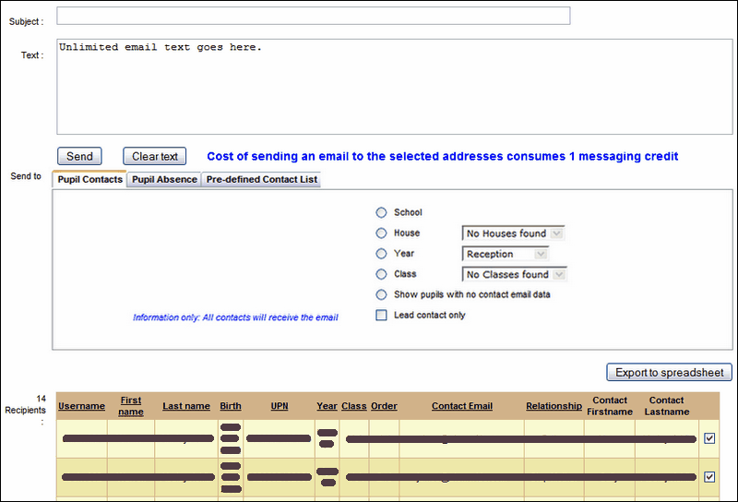Sort recipients by First name column
The width and height of the screenshot is (738, 502).
pos(131,406)
